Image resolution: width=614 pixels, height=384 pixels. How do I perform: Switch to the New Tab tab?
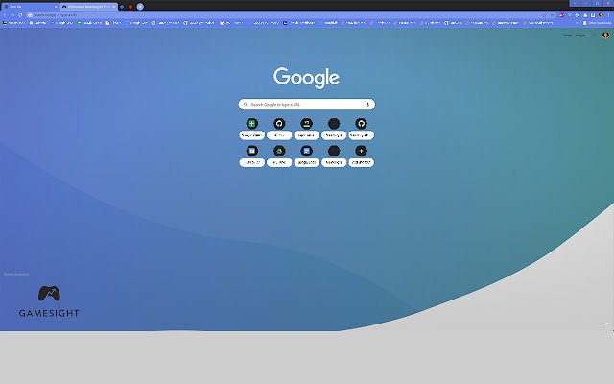click(30, 7)
